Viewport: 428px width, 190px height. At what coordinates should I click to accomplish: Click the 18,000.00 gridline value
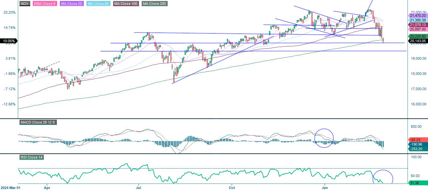(419, 74)
